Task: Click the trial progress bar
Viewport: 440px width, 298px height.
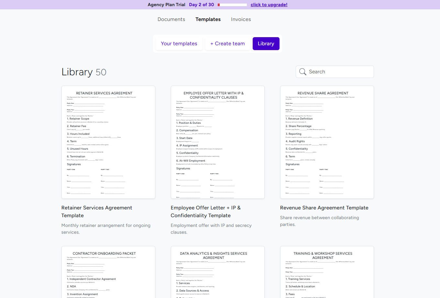Action: (x=232, y=5)
